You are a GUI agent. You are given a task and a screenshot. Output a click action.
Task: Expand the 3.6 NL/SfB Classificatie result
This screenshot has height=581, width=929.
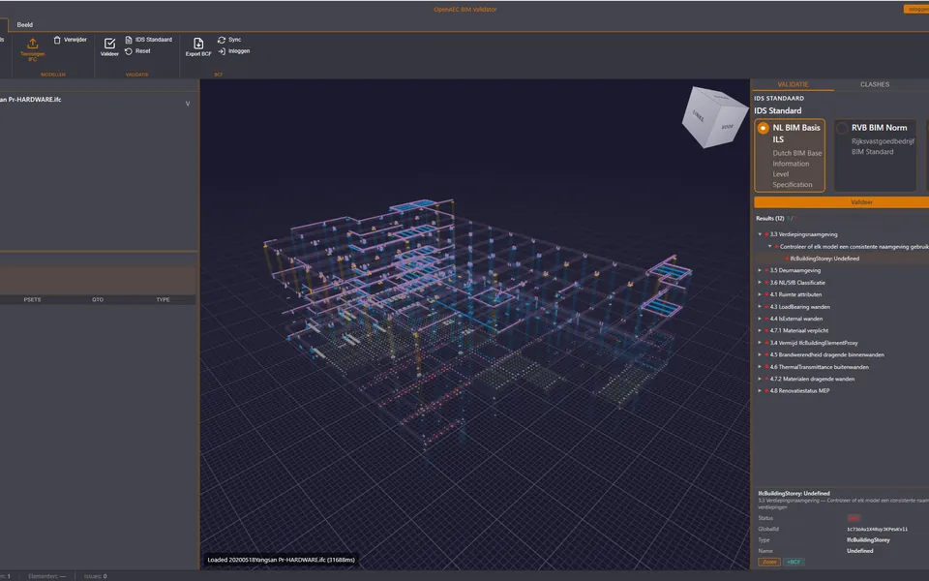pos(761,283)
